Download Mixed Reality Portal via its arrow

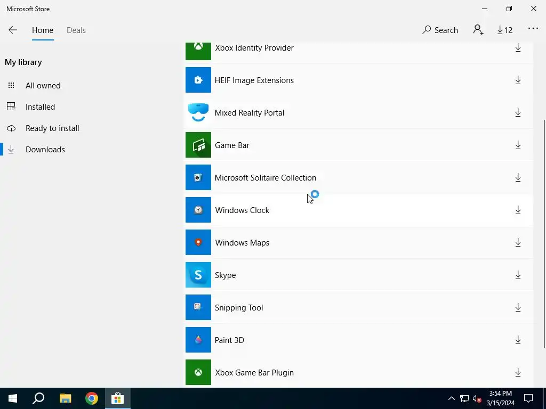[518, 112]
